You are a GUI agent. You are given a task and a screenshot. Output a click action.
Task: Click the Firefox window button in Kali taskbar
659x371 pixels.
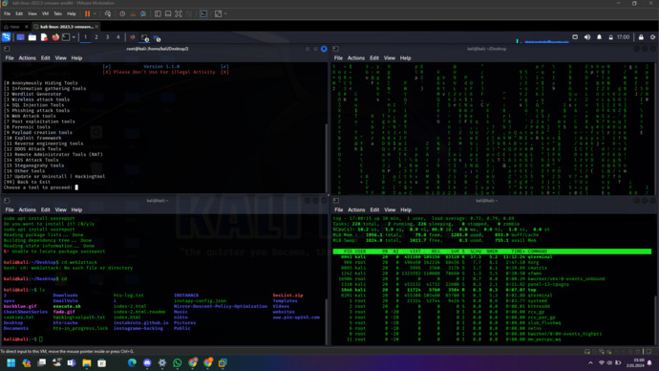[133, 37]
